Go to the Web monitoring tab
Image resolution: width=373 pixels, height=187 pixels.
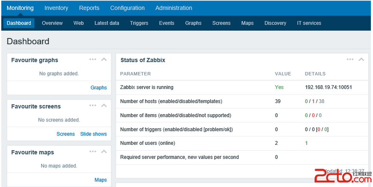coord(79,23)
